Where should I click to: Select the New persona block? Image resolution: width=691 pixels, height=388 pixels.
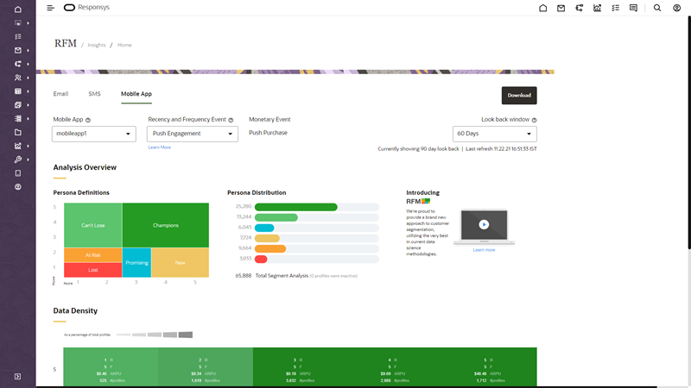(x=181, y=263)
